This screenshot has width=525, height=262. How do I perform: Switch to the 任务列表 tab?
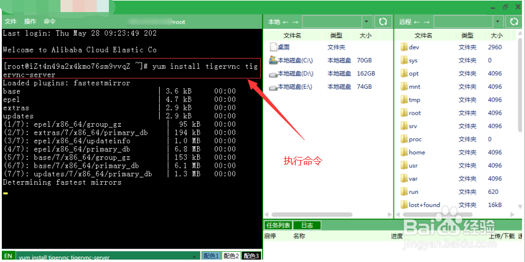(x=278, y=226)
